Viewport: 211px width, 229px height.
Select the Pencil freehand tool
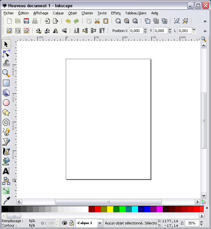pyautogui.click(x=6, y=132)
